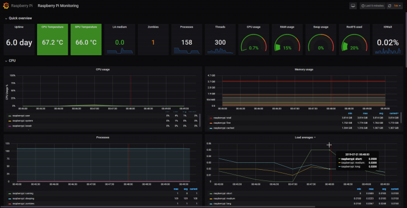Image resolution: width=407 pixels, height=208 pixels.
Task: Click the Raspberry Pi folder breadcrumb
Action: (x=22, y=6)
